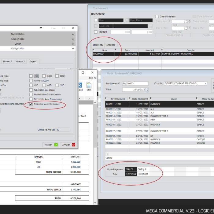Collapse the Configuration section
The width and height of the screenshot is (214, 214).
click(x=73, y=49)
